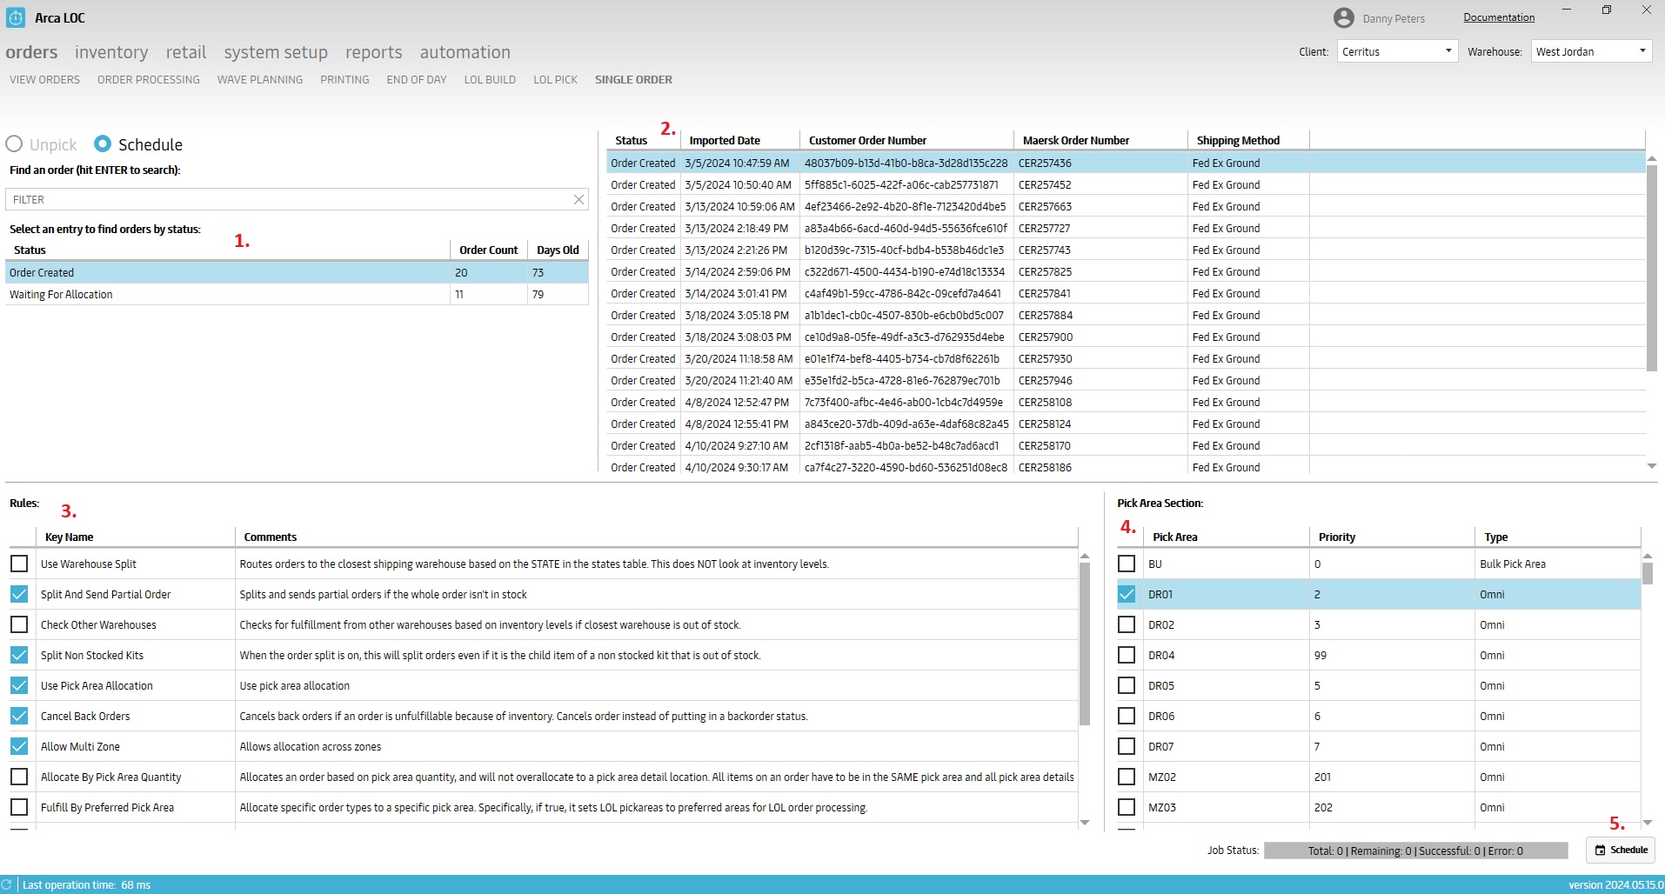Screen dimensions: 1665x894
Task: Open the orders main menu
Action: coord(31,52)
